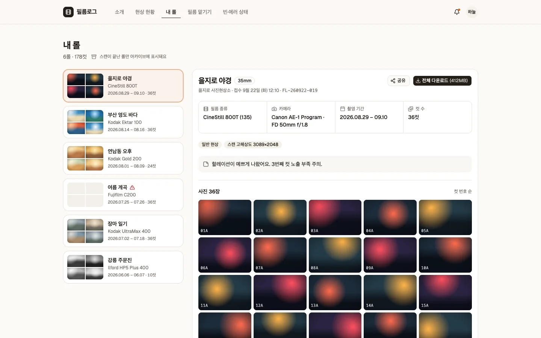Go to the 소개 page

119,12
